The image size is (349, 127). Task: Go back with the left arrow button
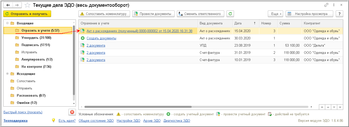pyautogui.click(x=8, y=5)
